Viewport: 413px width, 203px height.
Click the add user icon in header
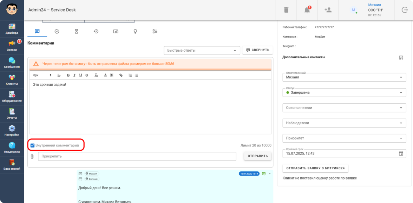[328, 10]
